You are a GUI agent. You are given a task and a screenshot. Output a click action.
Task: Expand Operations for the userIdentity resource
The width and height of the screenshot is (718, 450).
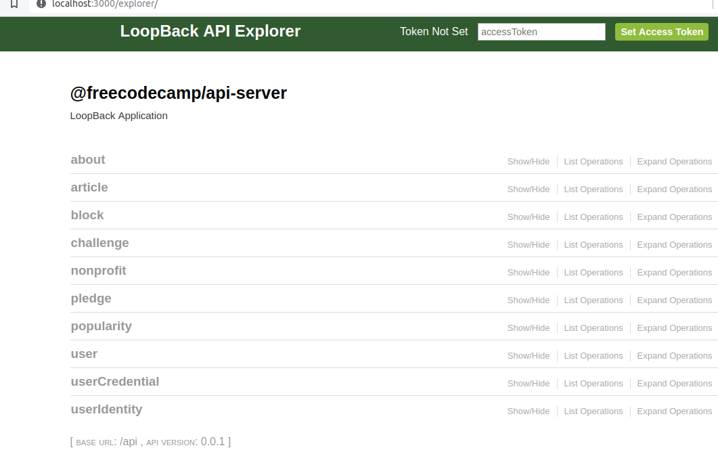tap(674, 411)
